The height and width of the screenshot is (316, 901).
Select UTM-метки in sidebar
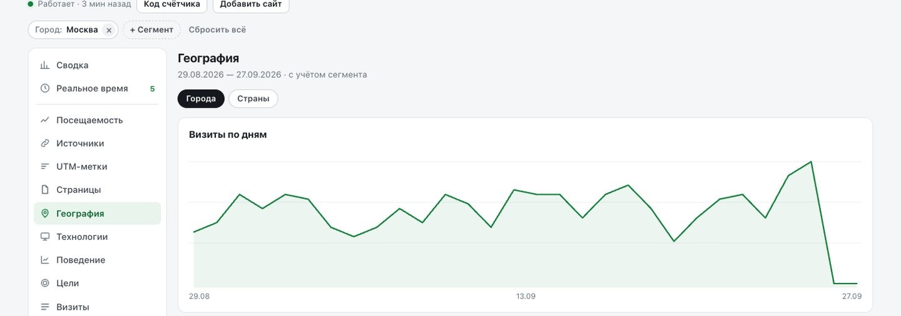[x=98, y=166]
